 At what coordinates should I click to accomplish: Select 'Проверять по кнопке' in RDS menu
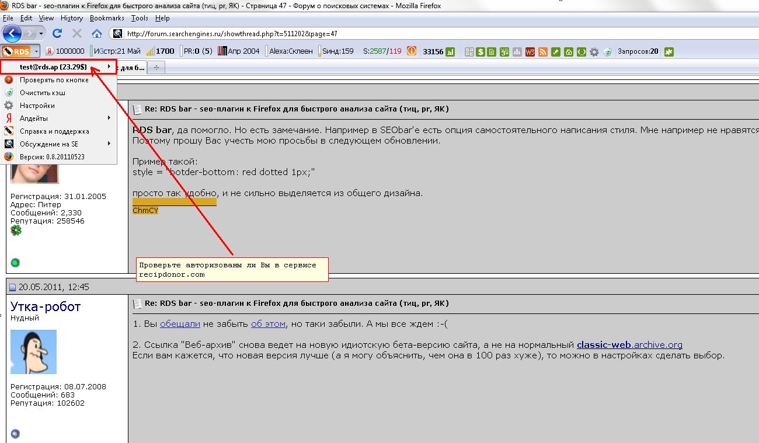pos(58,80)
